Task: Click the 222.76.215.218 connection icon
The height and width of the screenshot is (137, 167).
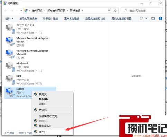Action: click(10, 29)
